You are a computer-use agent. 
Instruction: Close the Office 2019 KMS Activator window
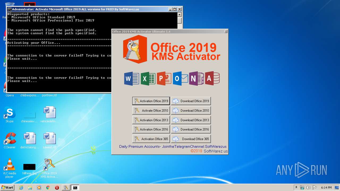click(x=226, y=31)
